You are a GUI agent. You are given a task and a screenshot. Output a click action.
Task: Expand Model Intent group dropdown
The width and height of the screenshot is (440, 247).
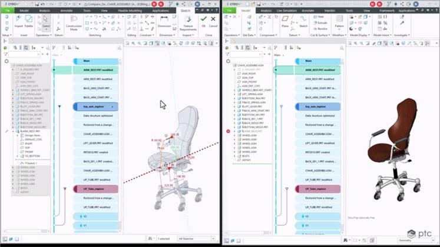point(383,35)
